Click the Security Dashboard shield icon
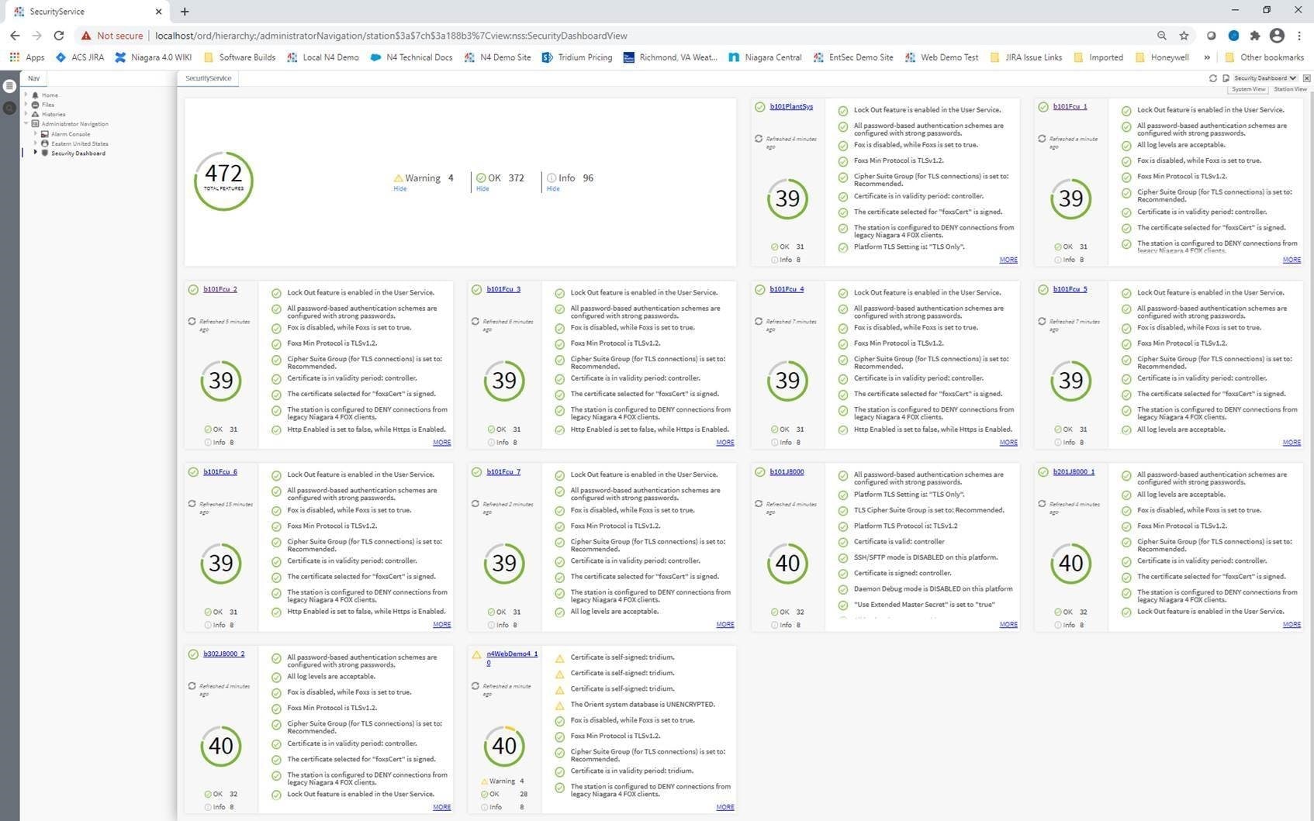This screenshot has width=1314, height=821. 45,153
